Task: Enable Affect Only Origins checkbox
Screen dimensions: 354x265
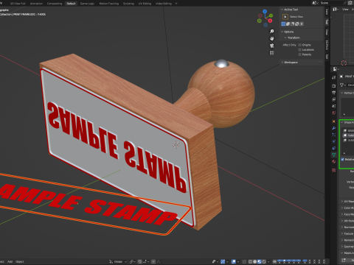Action: [300, 45]
